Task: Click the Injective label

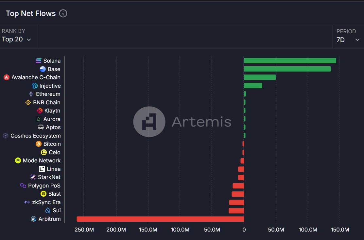Action: [50, 86]
